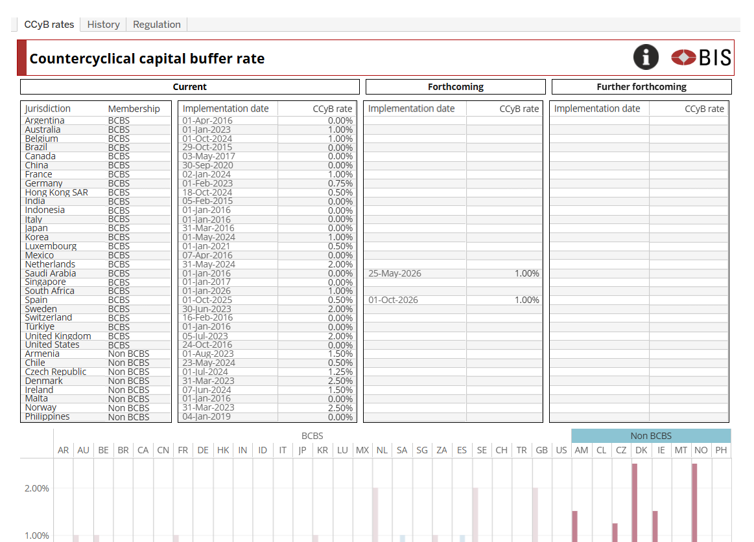Click forthcoming date 25-May-2026
This screenshot has height=542, width=754.
395,273
